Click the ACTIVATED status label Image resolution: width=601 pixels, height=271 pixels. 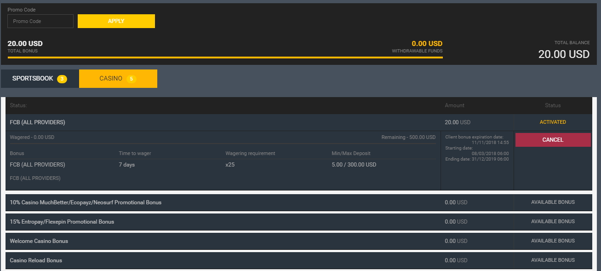553,122
